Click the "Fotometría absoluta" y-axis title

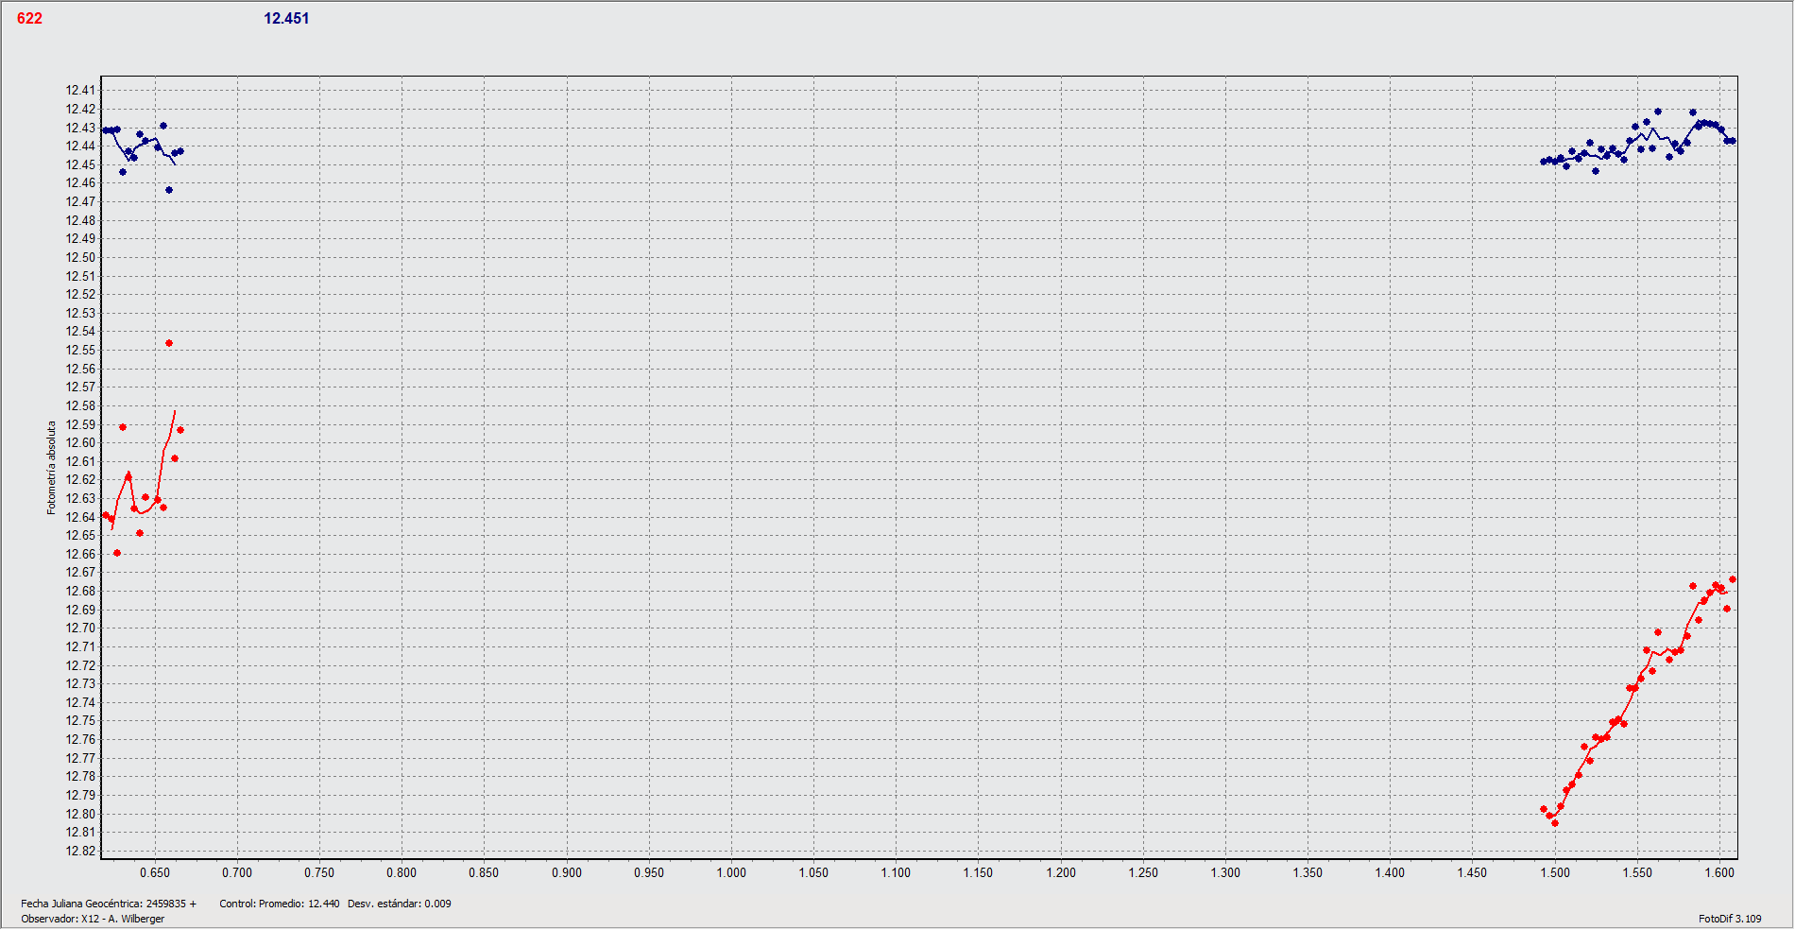pyautogui.click(x=52, y=468)
